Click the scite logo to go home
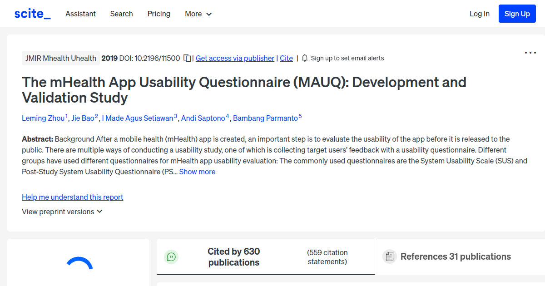545x286 pixels. coord(32,13)
